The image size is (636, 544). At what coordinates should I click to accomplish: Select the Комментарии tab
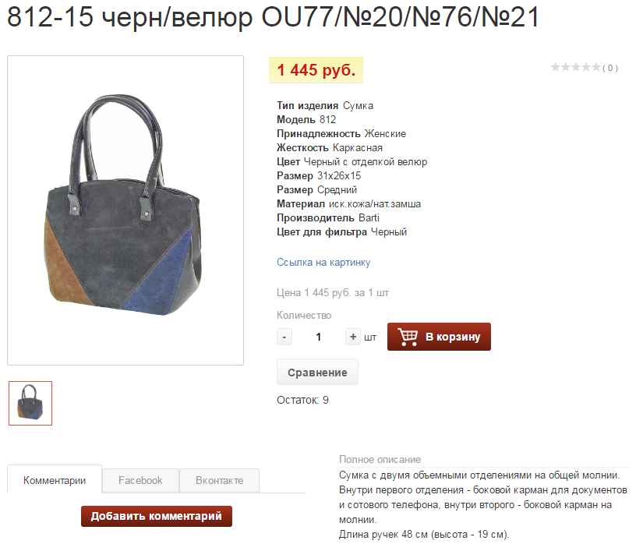pos(55,480)
